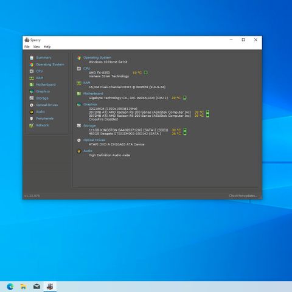The width and height of the screenshot is (292, 292).
Task: Click the Audio speaker icon in sidebar
Action: coord(32,112)
